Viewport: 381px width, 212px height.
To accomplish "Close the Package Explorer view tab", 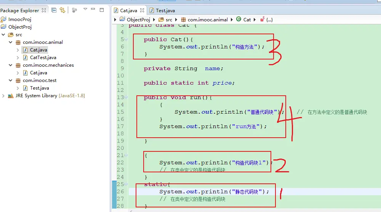I will coord(44,10).
